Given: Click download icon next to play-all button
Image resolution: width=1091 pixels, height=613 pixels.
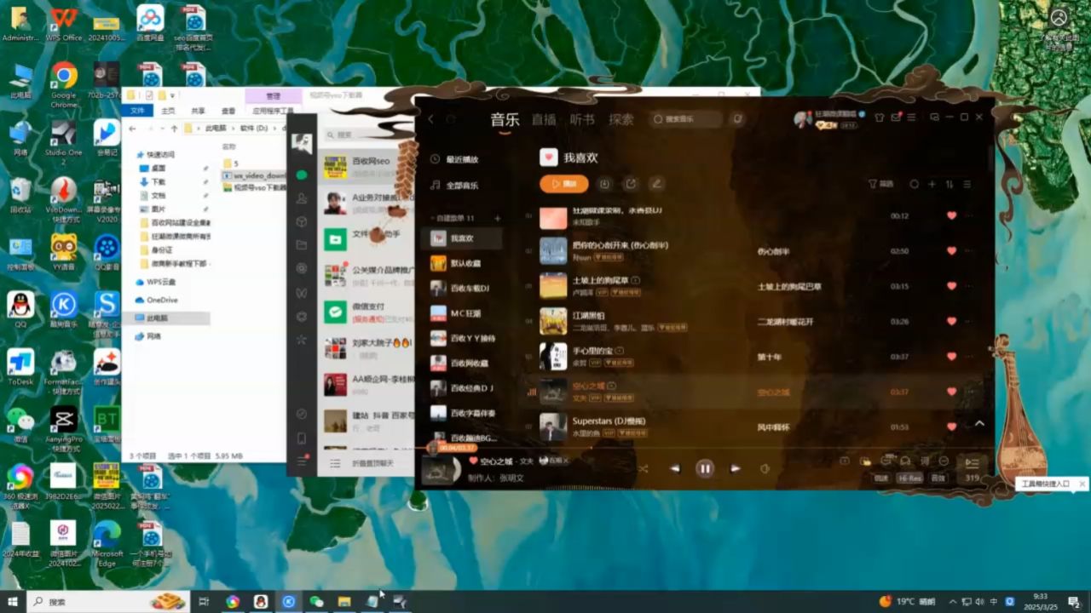Looking at the screenshot, I should (x=604, y=183).
